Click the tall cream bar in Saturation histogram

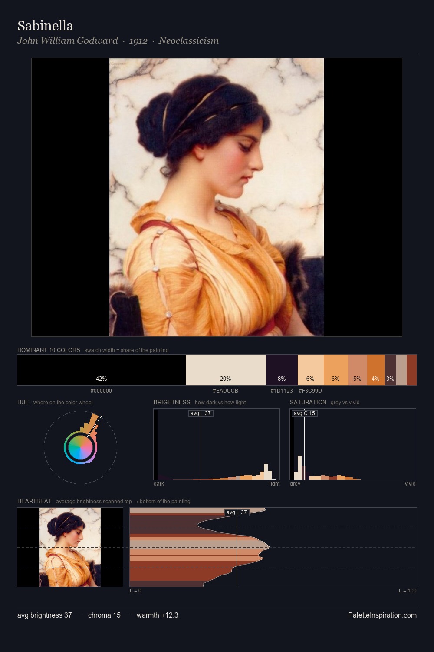pos(299,468)
